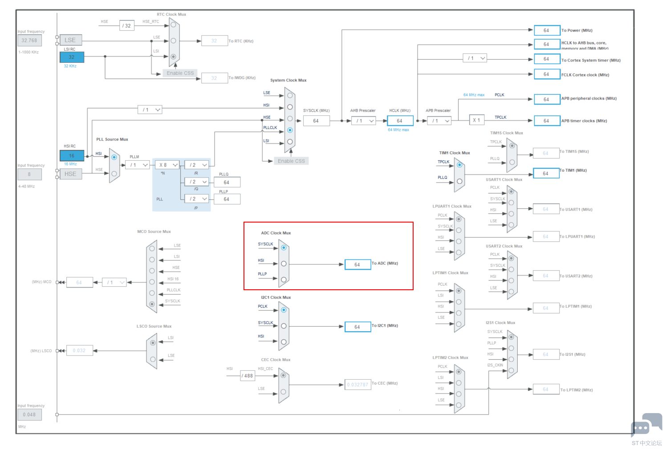The height and width of the screenshot is (450, 666).
Task: Click the HSI RC 16 block
Action: pyautogui.click(x=72, y=155)
